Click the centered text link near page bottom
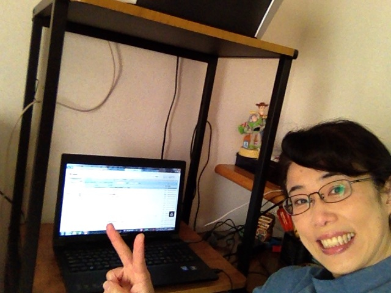This screenshot has height=293, width=391. tap(112, 222)
